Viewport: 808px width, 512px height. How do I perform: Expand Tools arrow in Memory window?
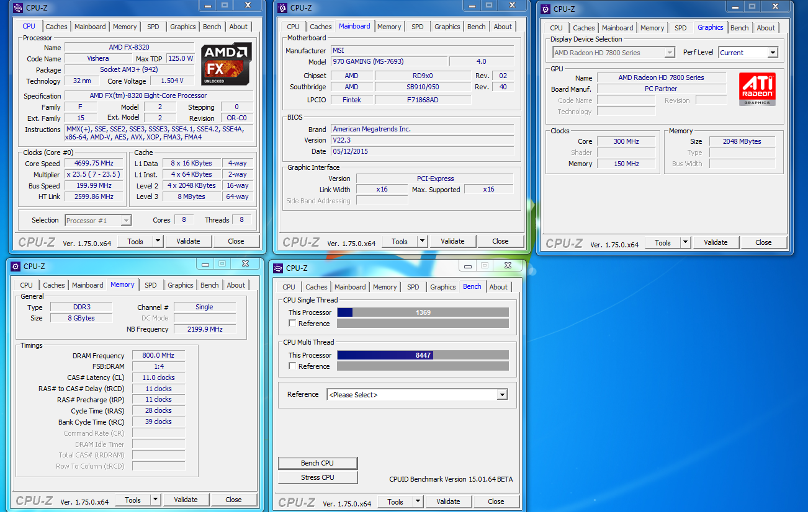[x=155, y=500]
